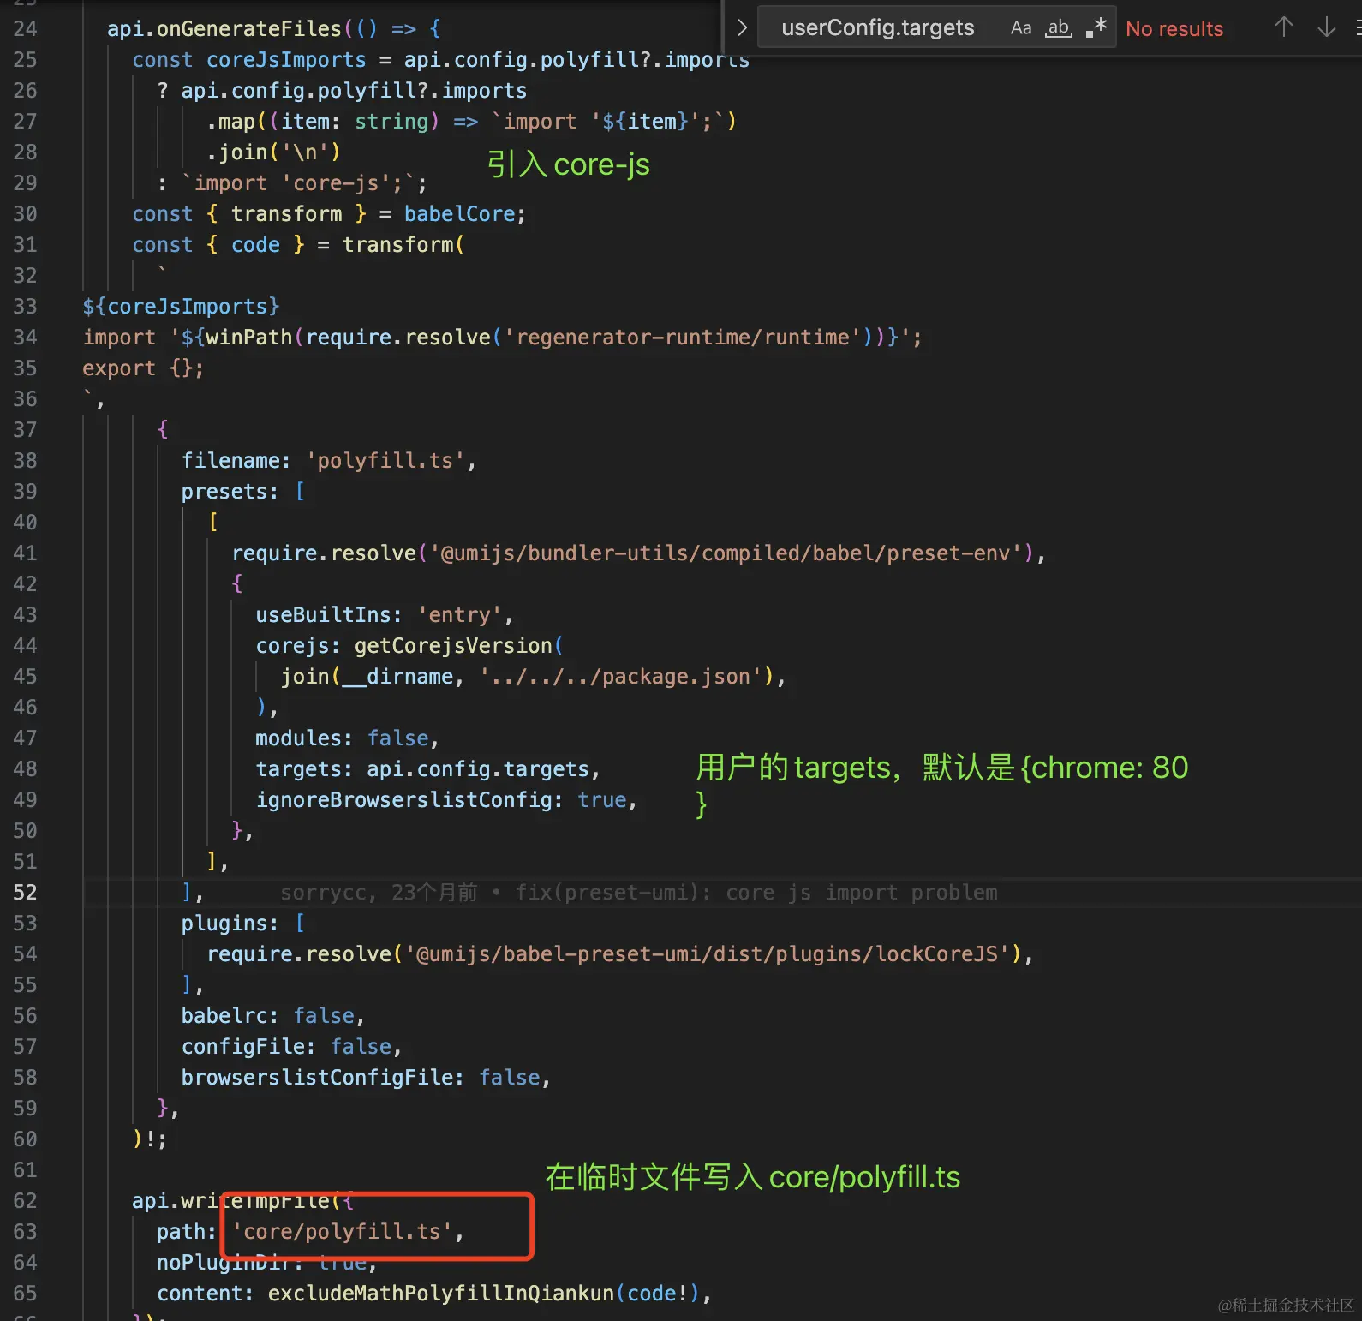Click line number 24 in gutter
This screenshot has height=1321, width=1362.
(25, 29)
